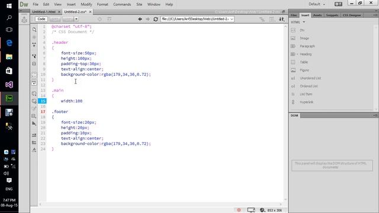Screen dimensions: 379x213
Task: Click the Forward arrow in document toolbar
Action: (x=147, y=19)
